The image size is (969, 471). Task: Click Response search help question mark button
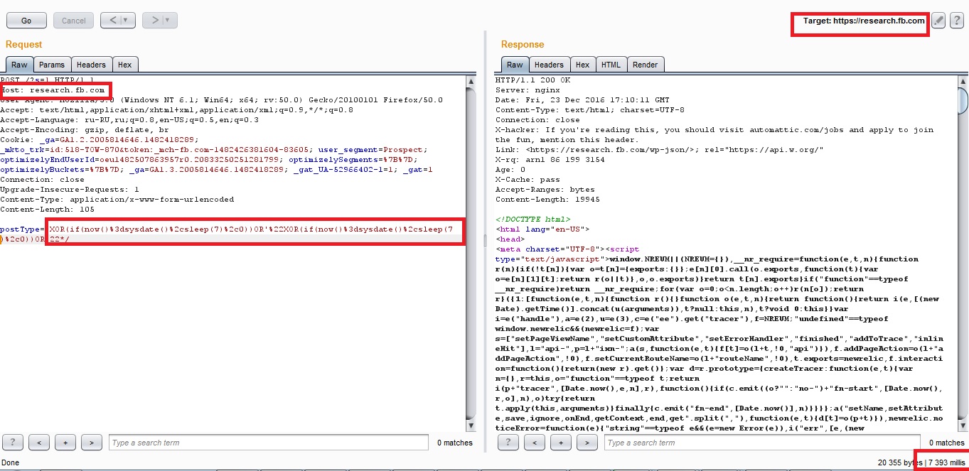coord(508,443)
